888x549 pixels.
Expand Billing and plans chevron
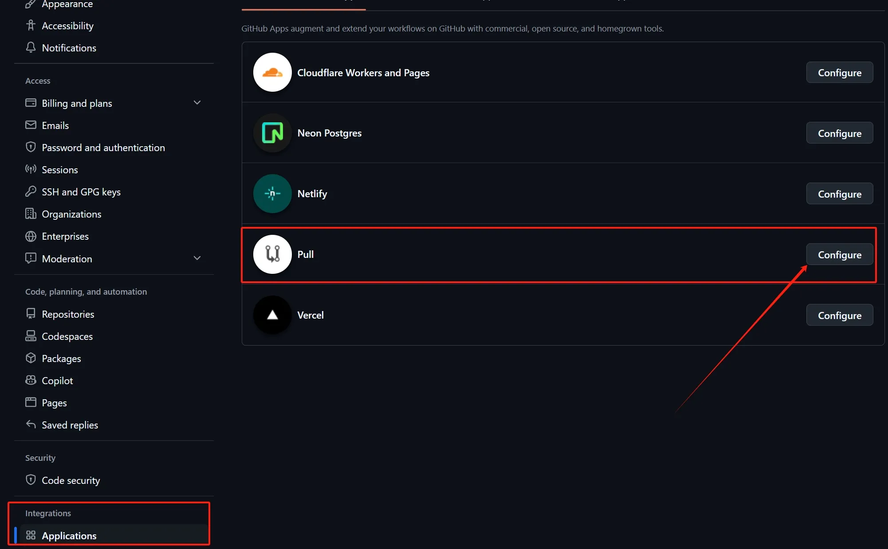pos(197,103)
